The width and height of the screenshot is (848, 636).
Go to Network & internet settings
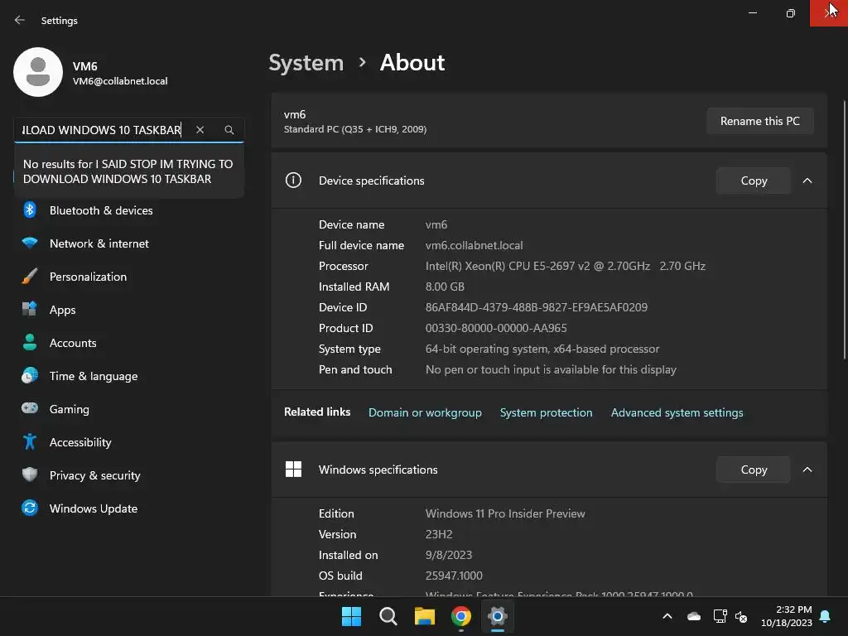click(128, 243)
